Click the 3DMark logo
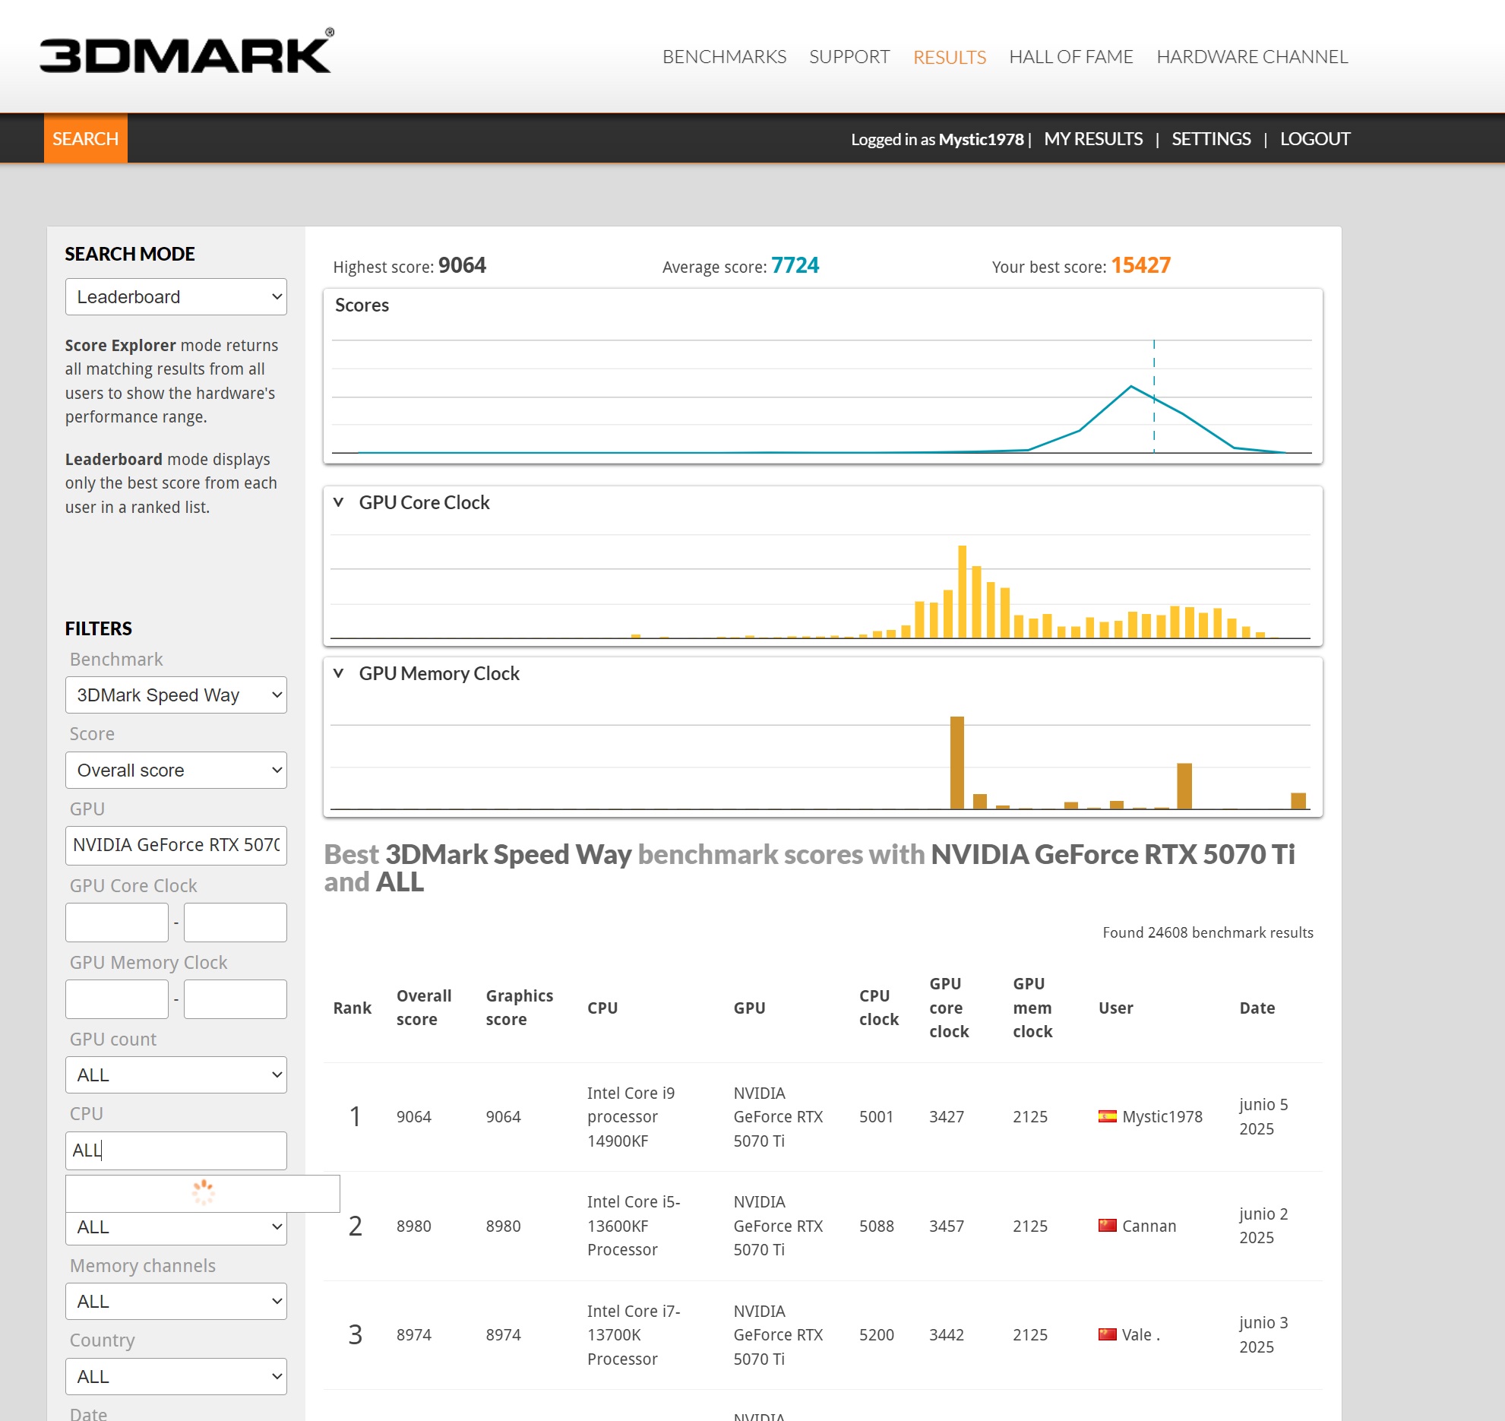This screenshot has width=1505, height=1421. [x=186, y=52]
